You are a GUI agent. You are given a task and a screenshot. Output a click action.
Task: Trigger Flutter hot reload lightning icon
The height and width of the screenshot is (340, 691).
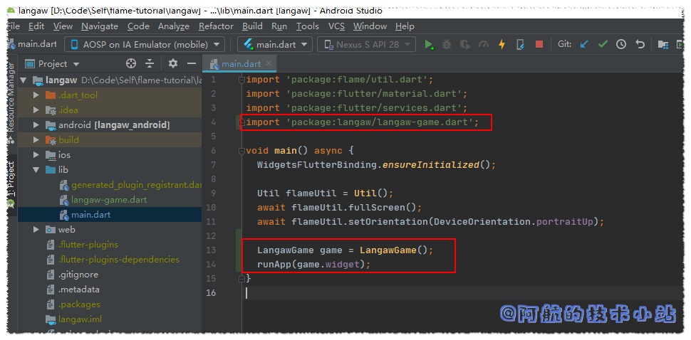502,44
